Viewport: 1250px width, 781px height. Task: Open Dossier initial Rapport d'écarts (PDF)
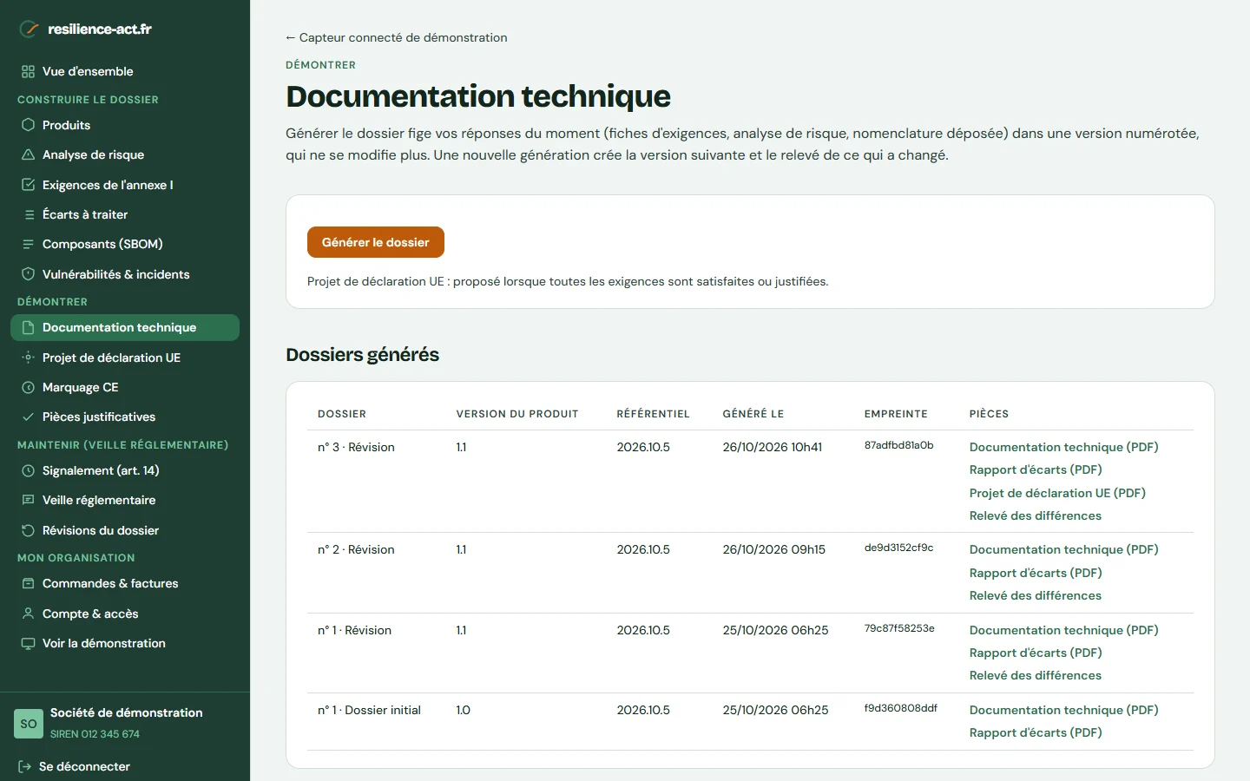coord(1036,732)
